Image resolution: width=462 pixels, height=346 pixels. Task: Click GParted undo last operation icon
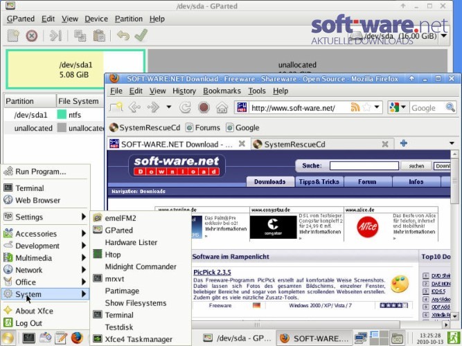click(123, 35)
